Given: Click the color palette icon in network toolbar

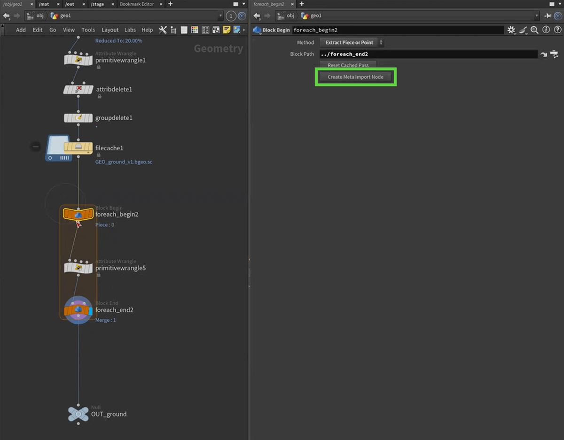Looking at the screenshot, I should 195,30.
